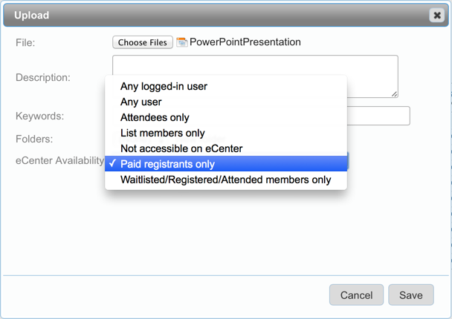Close the Upload dialog with the X
Image resolution: width=452 pixels, height=319 pixels.
point(436,15)
